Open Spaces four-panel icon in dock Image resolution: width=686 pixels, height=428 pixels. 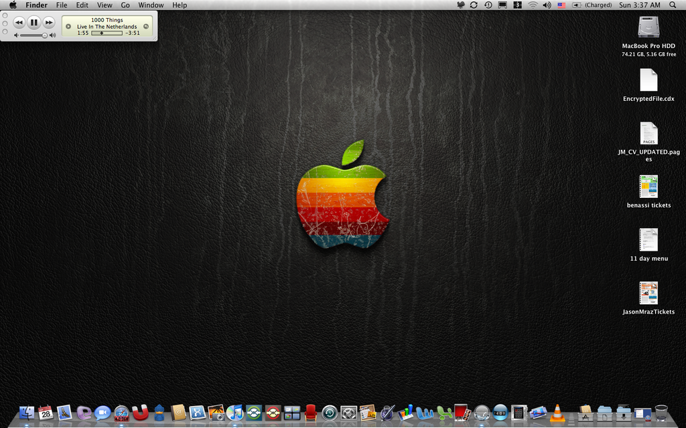[292, 413]
